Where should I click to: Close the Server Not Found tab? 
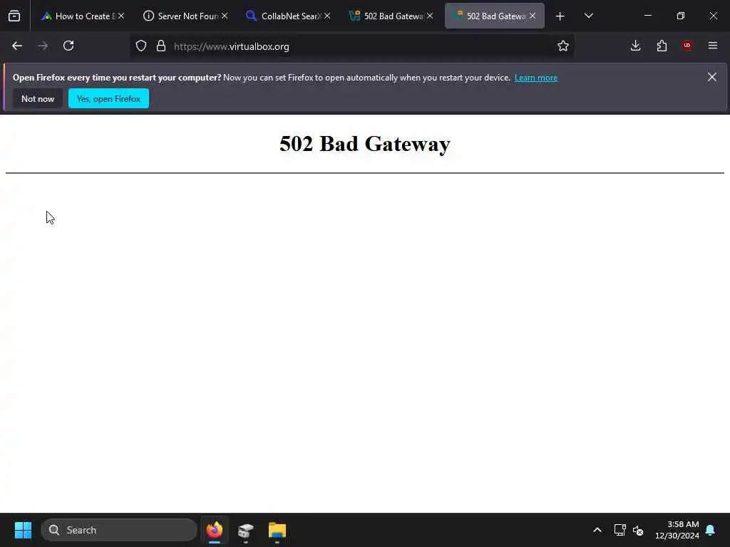coord(225,16)
